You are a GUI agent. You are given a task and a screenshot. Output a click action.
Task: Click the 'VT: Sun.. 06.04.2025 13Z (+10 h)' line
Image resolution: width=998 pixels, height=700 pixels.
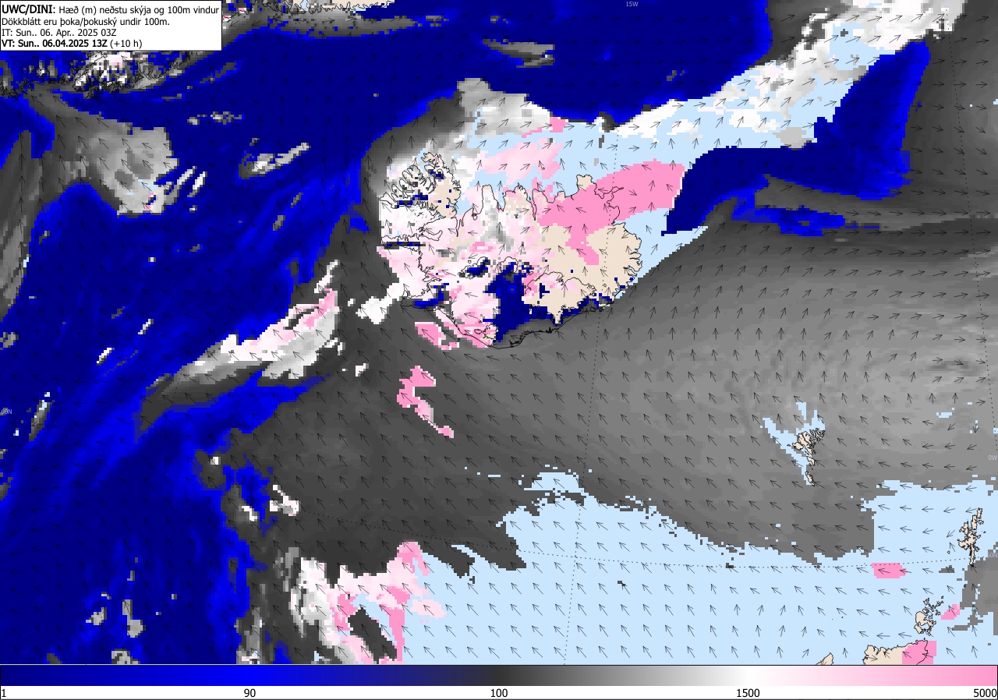click(71, 44)
